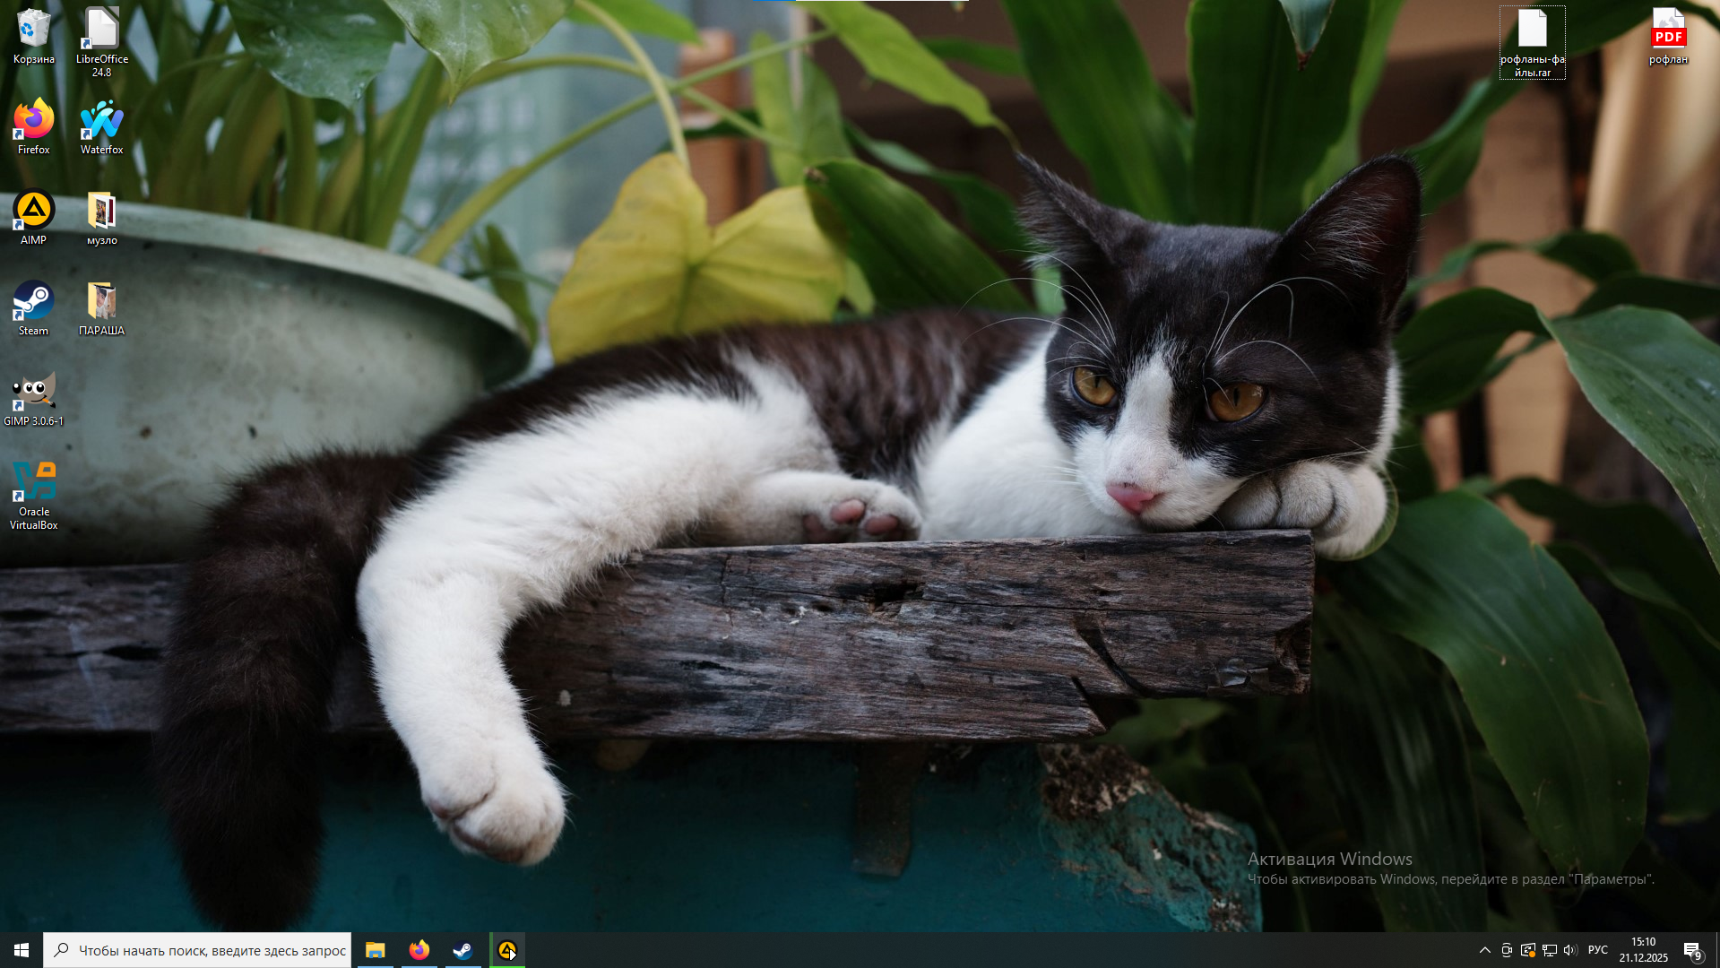Select the Oracle VirtualBox desktop shortcut
Image resolution: width=1720 pixels, height=968 pixels.
point(34,496)
